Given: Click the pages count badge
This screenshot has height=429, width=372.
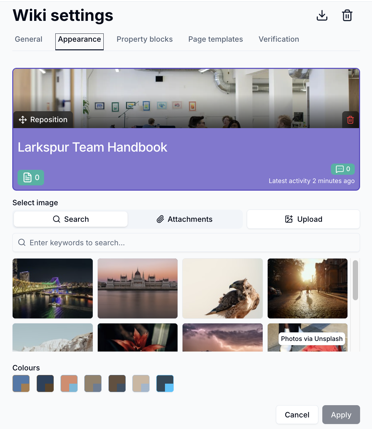Looking at the screenshot, I should (31, 178).
